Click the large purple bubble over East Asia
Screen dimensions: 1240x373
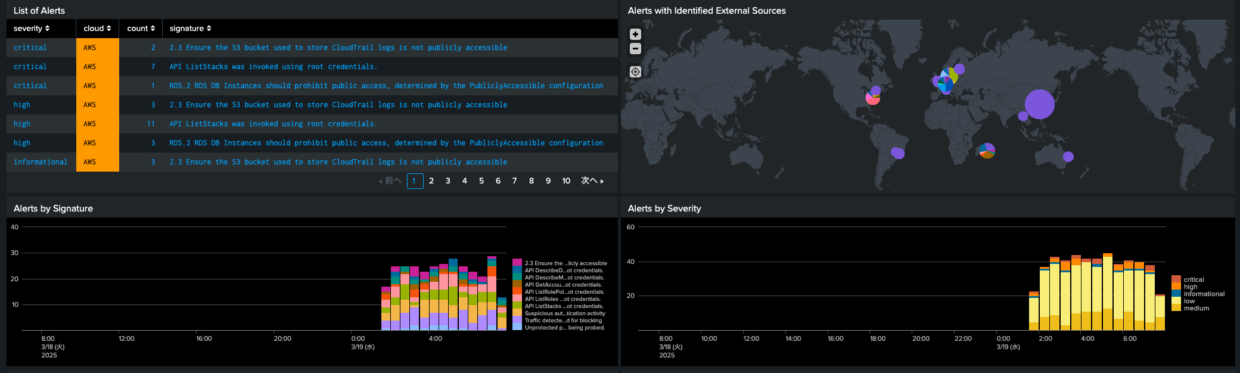(1039, 104)
